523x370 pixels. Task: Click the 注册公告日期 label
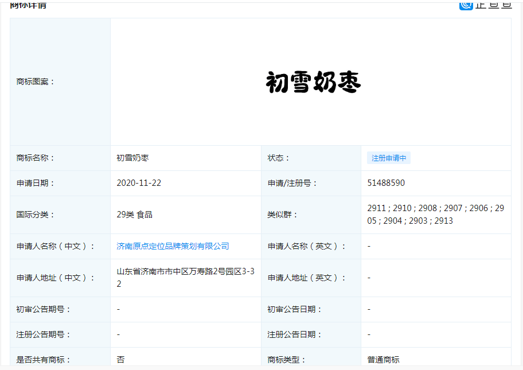[294, 334]
